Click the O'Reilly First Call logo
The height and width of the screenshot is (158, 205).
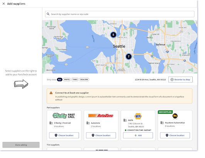[64, 116]
